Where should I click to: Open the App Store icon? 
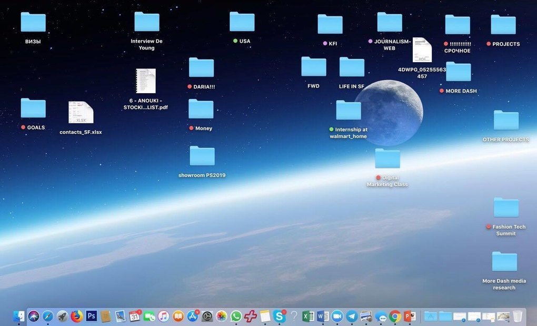193,316
